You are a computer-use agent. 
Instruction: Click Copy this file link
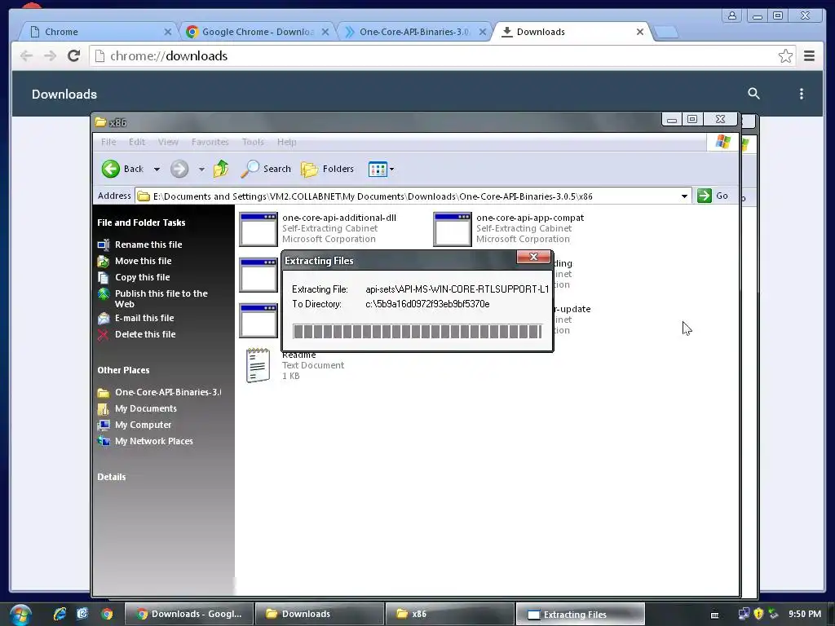point(143,277)
